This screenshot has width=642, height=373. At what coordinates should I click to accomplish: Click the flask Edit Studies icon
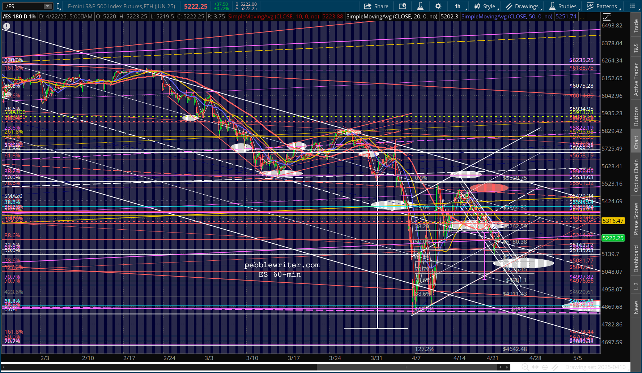tap(420, 6)
